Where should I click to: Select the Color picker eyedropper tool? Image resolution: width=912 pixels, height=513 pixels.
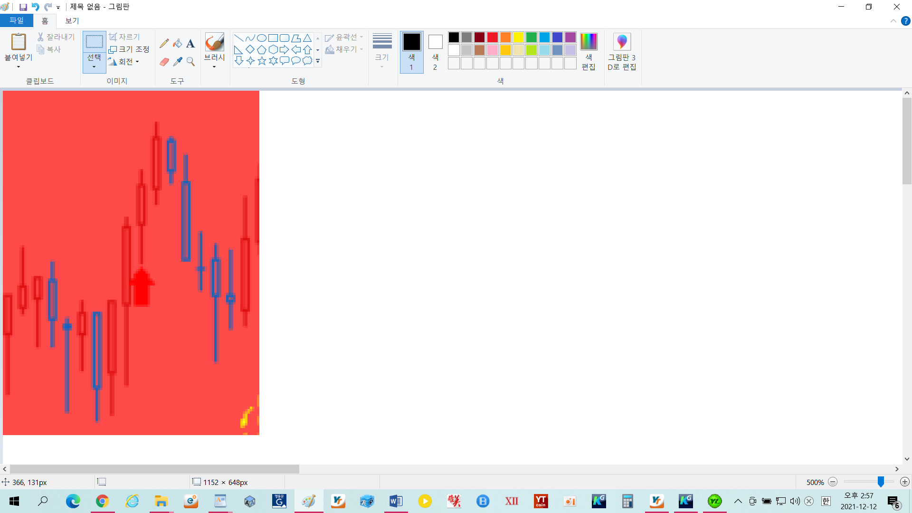click(177, 62)
